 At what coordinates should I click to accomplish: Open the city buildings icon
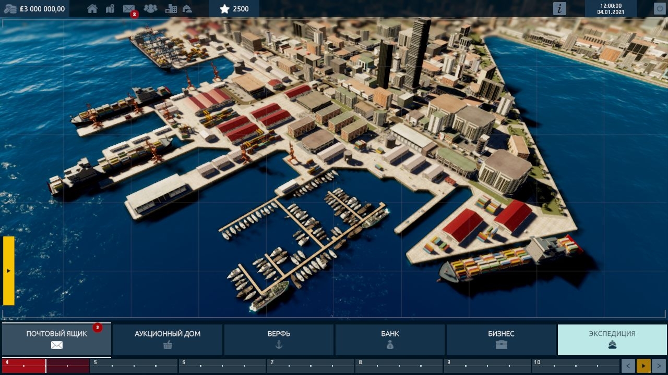pos(171,9)
